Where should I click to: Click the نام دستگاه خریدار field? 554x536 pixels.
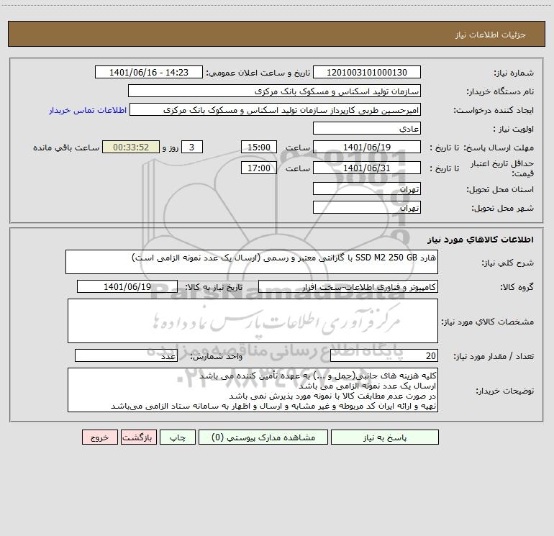[274, 91]
